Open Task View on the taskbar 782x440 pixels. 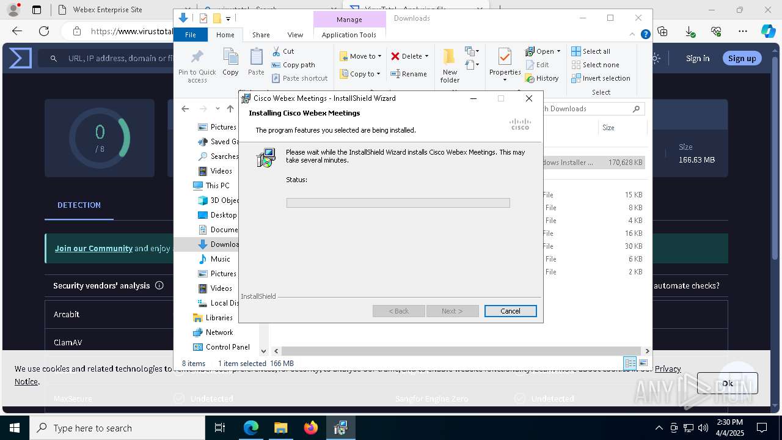[x=220, y=428]
